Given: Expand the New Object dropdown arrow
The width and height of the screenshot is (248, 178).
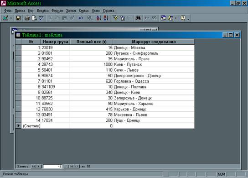Looking at the screenshot, I should point(176,18).
